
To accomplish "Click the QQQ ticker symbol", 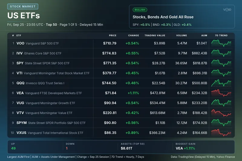I will [20, 83].
